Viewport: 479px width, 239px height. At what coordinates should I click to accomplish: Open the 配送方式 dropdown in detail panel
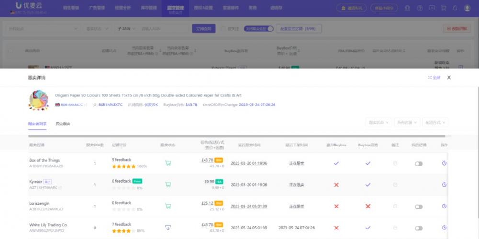pyautogui.click(x=435, y=122)
